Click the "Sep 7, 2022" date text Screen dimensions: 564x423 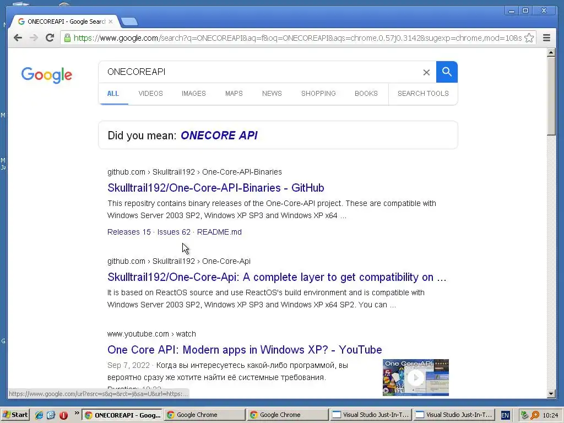tap(128, 366)
